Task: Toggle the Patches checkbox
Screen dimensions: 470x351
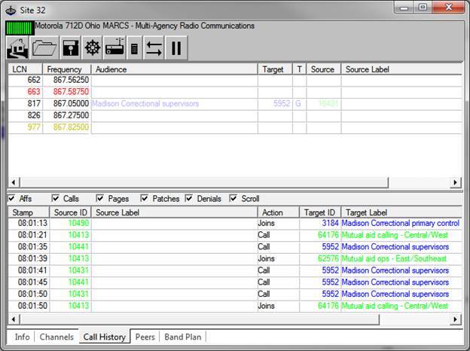Action: pyautogui.click(x=145, y=199)
